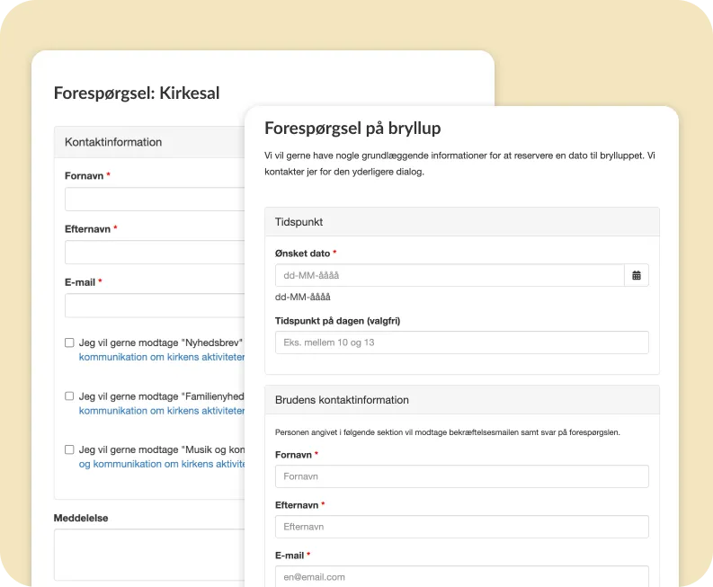713x587 pixels.
Task: Select the "Forespørgsel på bryllup" heading
Action: coord(352,129)
